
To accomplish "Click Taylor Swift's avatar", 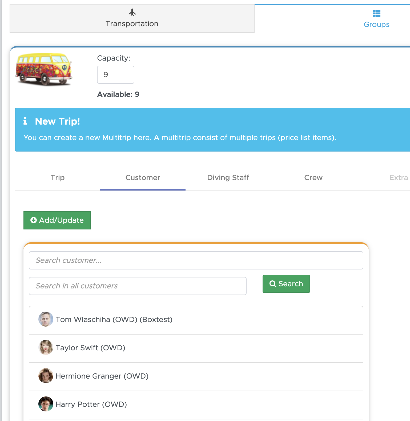I will point(46,347).
